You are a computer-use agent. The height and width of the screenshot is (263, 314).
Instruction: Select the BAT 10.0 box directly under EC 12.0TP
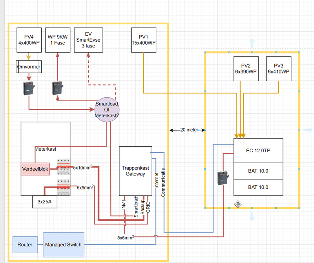click(x=258, y=171)
